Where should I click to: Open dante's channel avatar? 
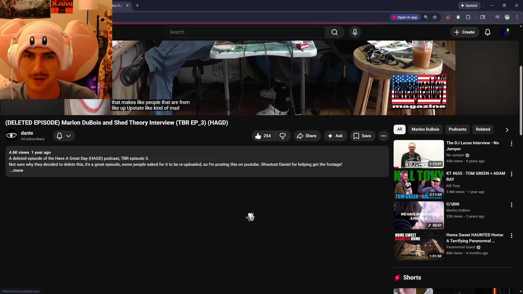11,136
